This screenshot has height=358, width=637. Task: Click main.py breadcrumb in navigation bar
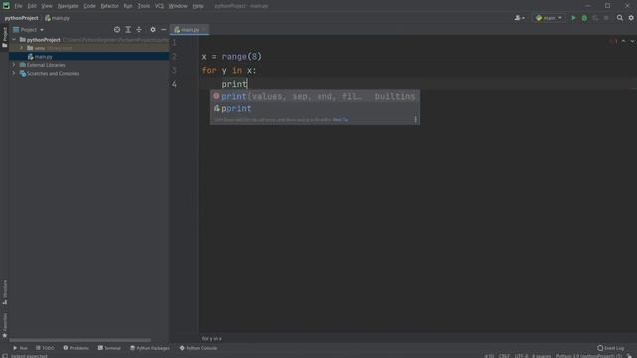[58, 18]
